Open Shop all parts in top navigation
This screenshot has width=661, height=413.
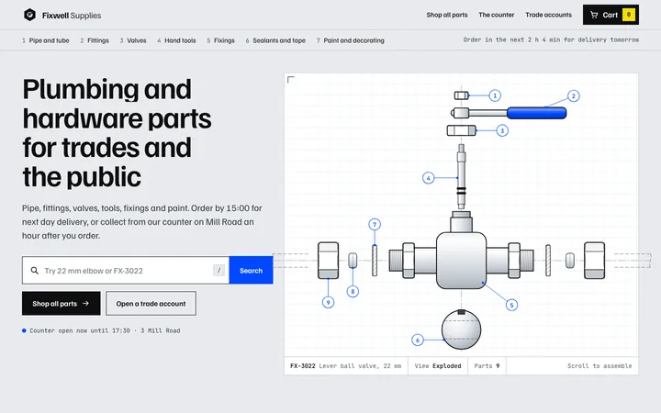447,15
